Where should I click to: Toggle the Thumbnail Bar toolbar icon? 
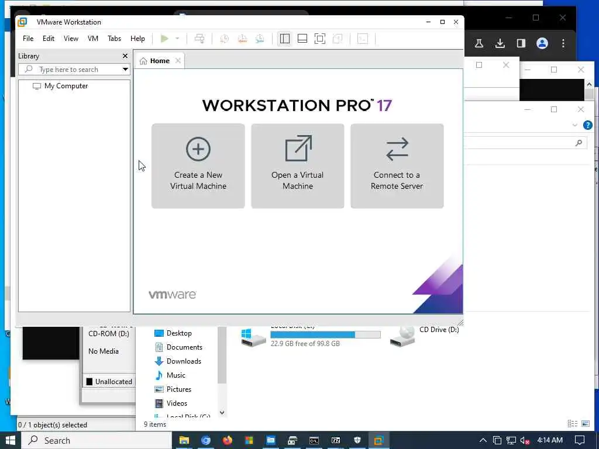302,39
